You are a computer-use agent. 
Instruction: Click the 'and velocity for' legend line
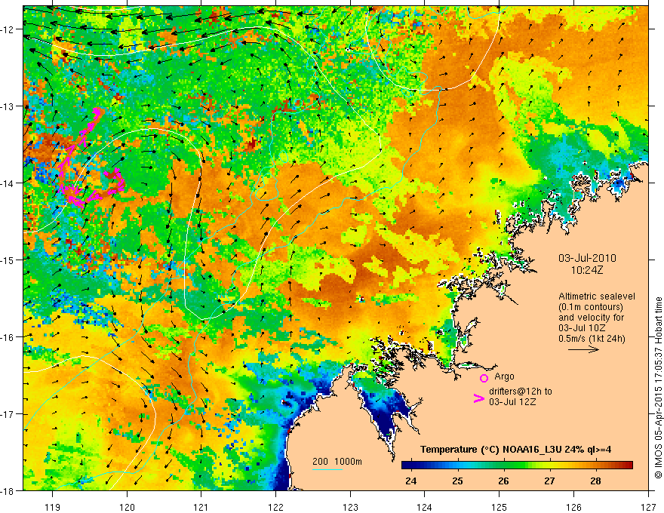coord(591,318)
